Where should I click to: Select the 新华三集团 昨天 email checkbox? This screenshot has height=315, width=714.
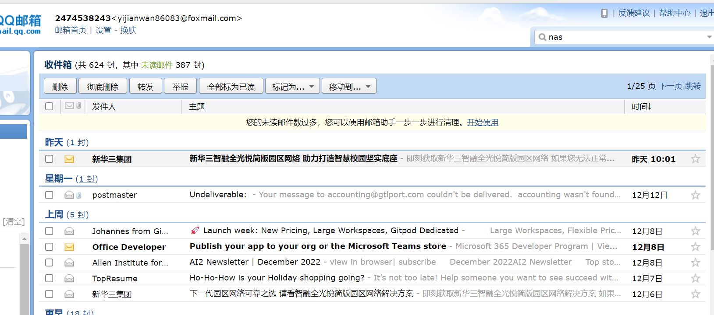click(x=49, y=159)
